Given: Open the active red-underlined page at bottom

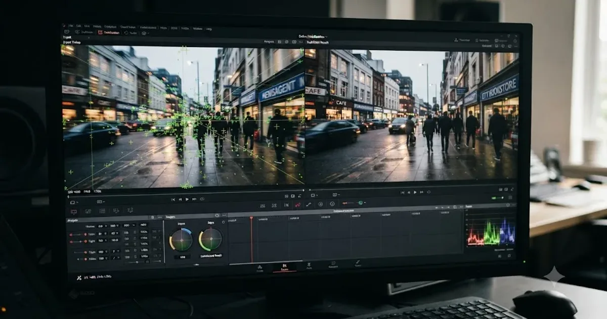Looking at the screenshot, I should click(x=284, y=267).
